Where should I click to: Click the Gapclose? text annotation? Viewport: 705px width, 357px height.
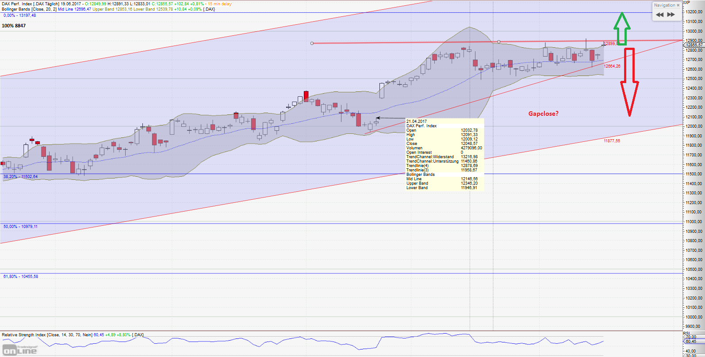pos(543,114)
